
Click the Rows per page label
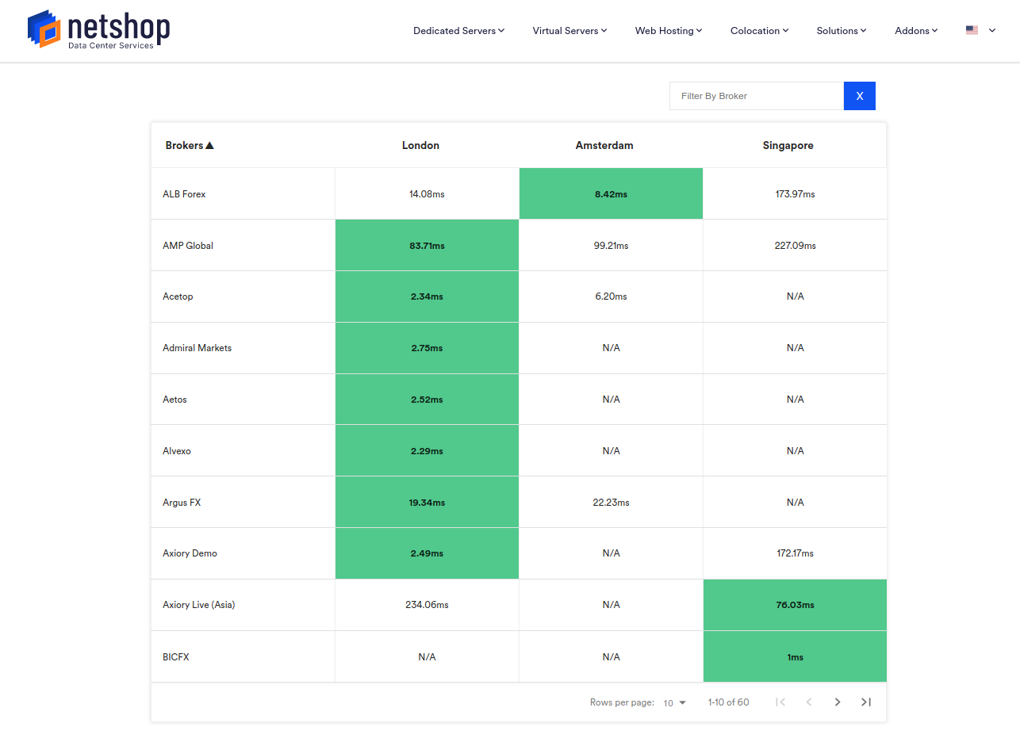pyautogui.click(x=622, y=702)
